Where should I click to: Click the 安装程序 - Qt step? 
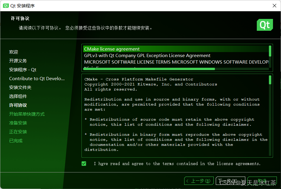23,70
